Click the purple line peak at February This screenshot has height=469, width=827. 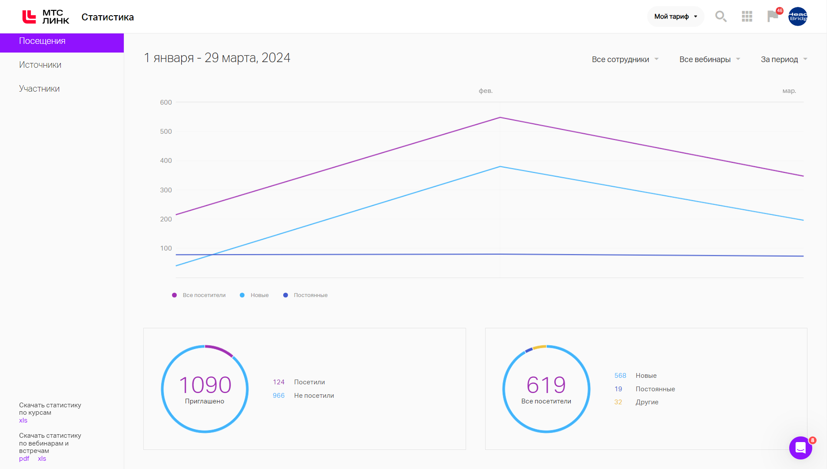point(500,117)
